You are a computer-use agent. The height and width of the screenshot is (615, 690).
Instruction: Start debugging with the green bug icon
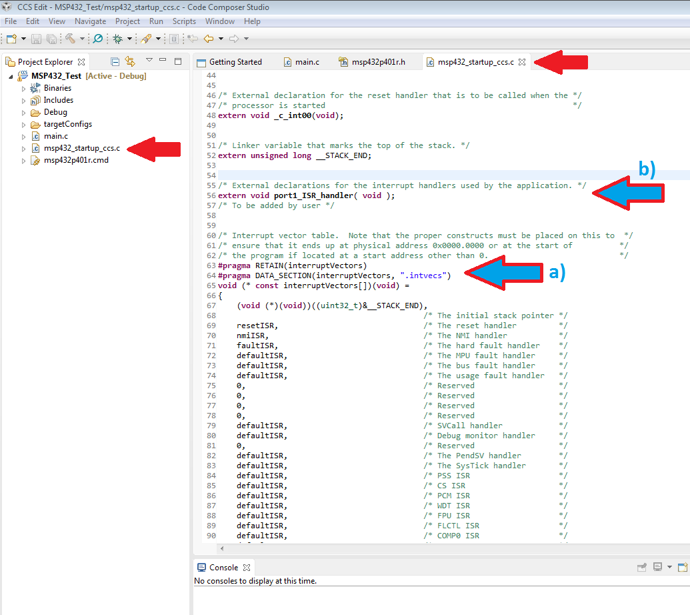pos(117,39)
